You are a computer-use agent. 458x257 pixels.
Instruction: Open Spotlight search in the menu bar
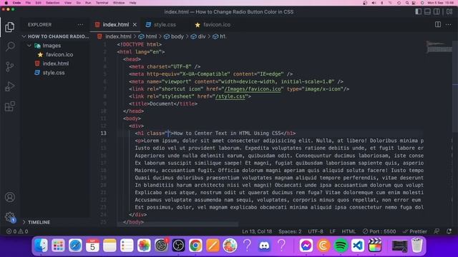(407, 3)
